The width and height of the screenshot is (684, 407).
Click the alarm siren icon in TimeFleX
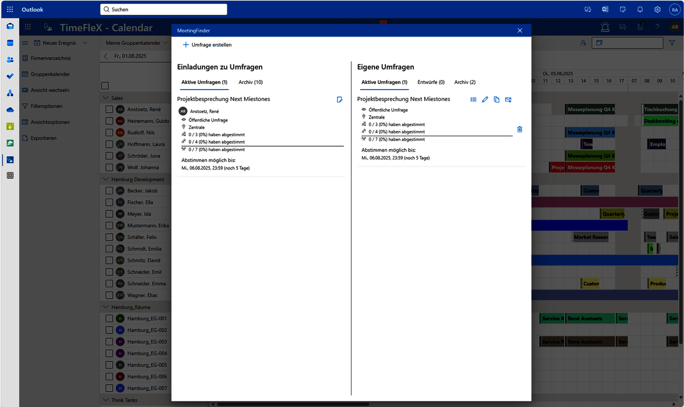tap(605, 27)
